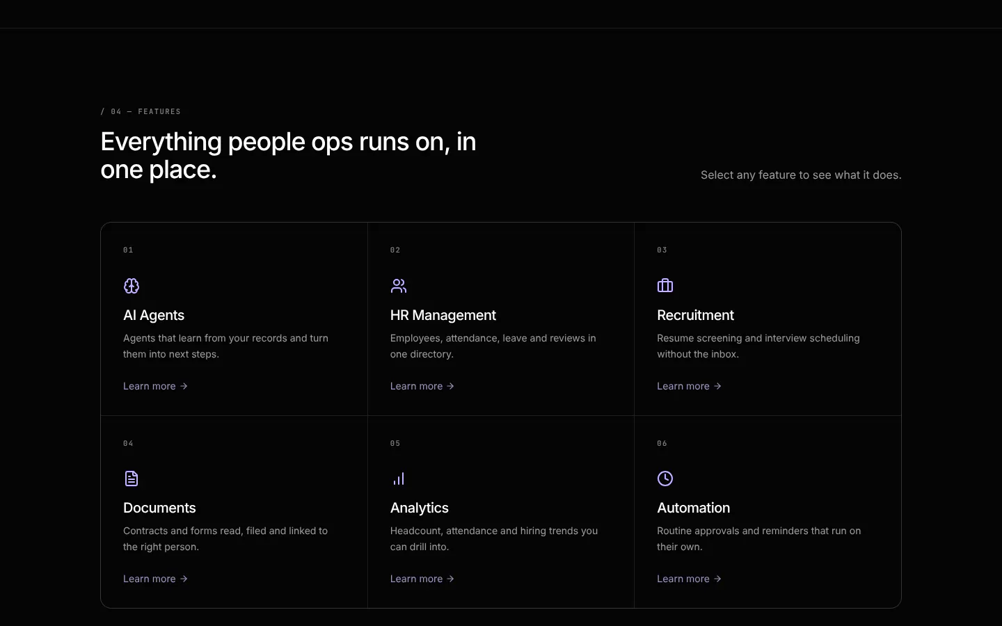The width and height of the screenshot is (1002, 626).
Task: Open Learn more under HR Management
Action: pyautogui.click(x=422, y=386)
